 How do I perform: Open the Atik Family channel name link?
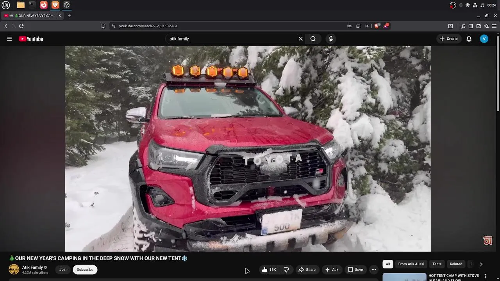tap(32, 267)
